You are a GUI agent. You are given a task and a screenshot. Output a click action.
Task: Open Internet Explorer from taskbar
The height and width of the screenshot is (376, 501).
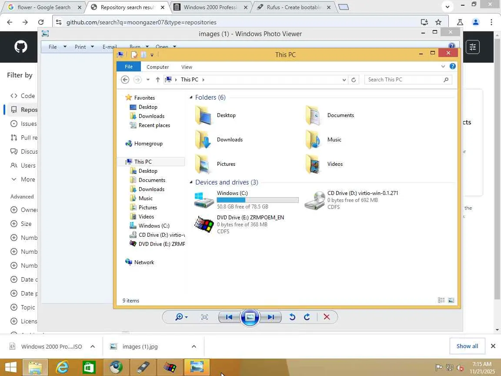click(62, 367)
